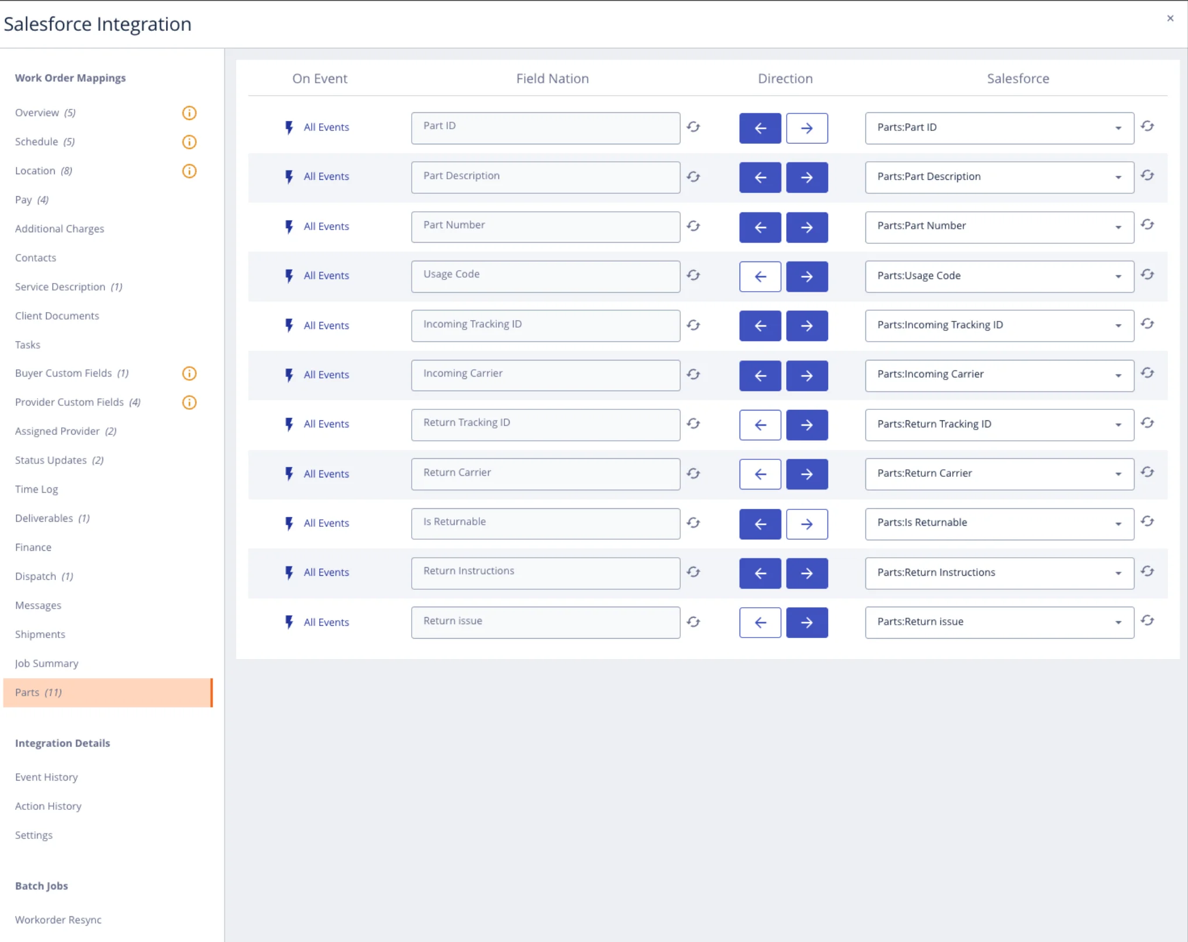This screenshot has width=1188, height=942.
Task: Click refresh icon beside Incoming Carrier input
Action: pyautogui.click(x=693, y=374)
